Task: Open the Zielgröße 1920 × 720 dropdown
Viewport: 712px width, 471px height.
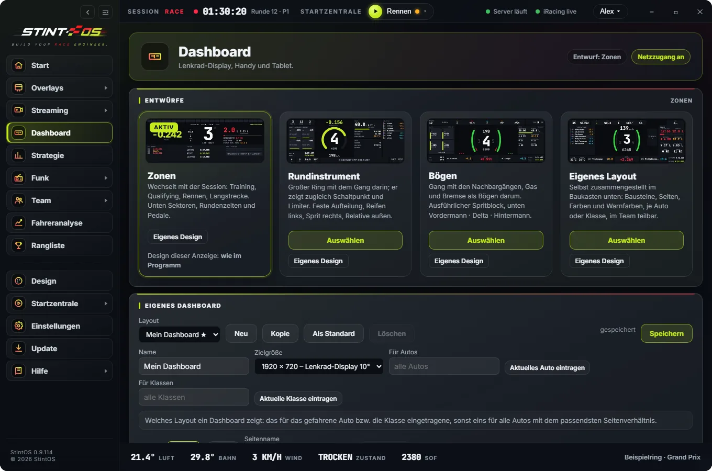Action: (x=319, y=366)
